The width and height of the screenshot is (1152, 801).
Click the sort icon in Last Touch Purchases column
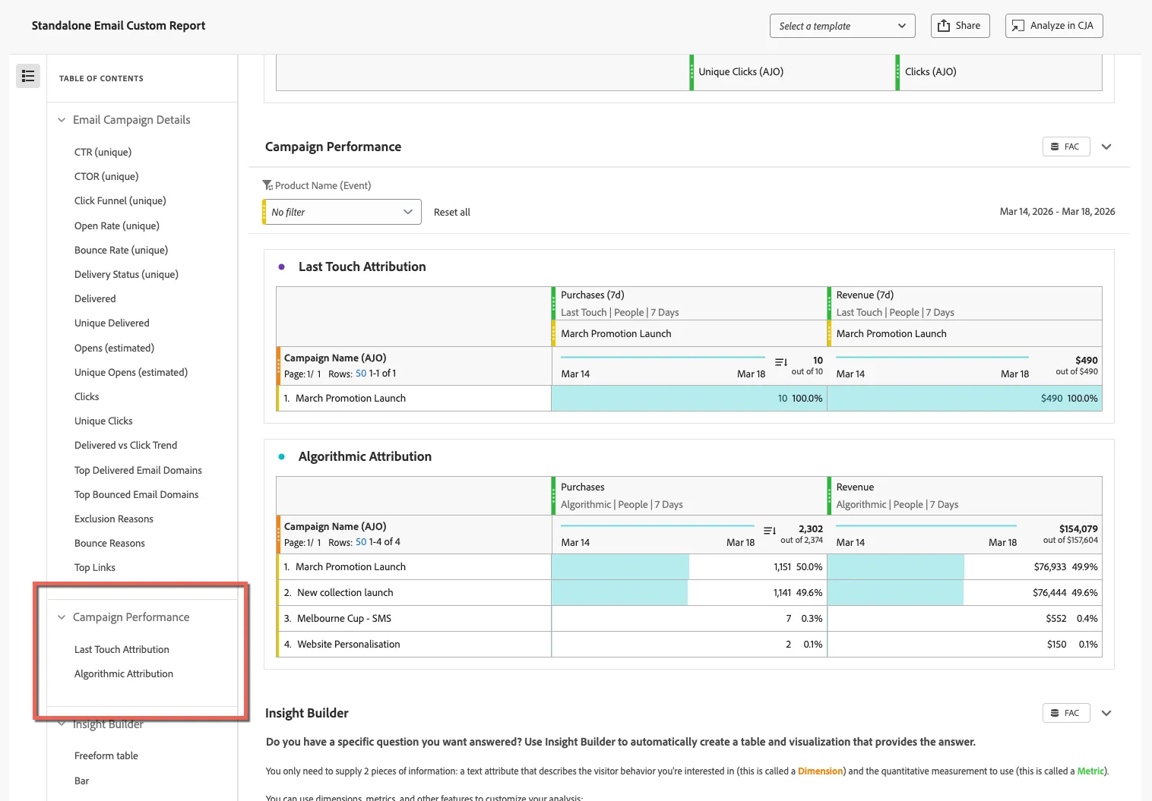click(781, 362)
